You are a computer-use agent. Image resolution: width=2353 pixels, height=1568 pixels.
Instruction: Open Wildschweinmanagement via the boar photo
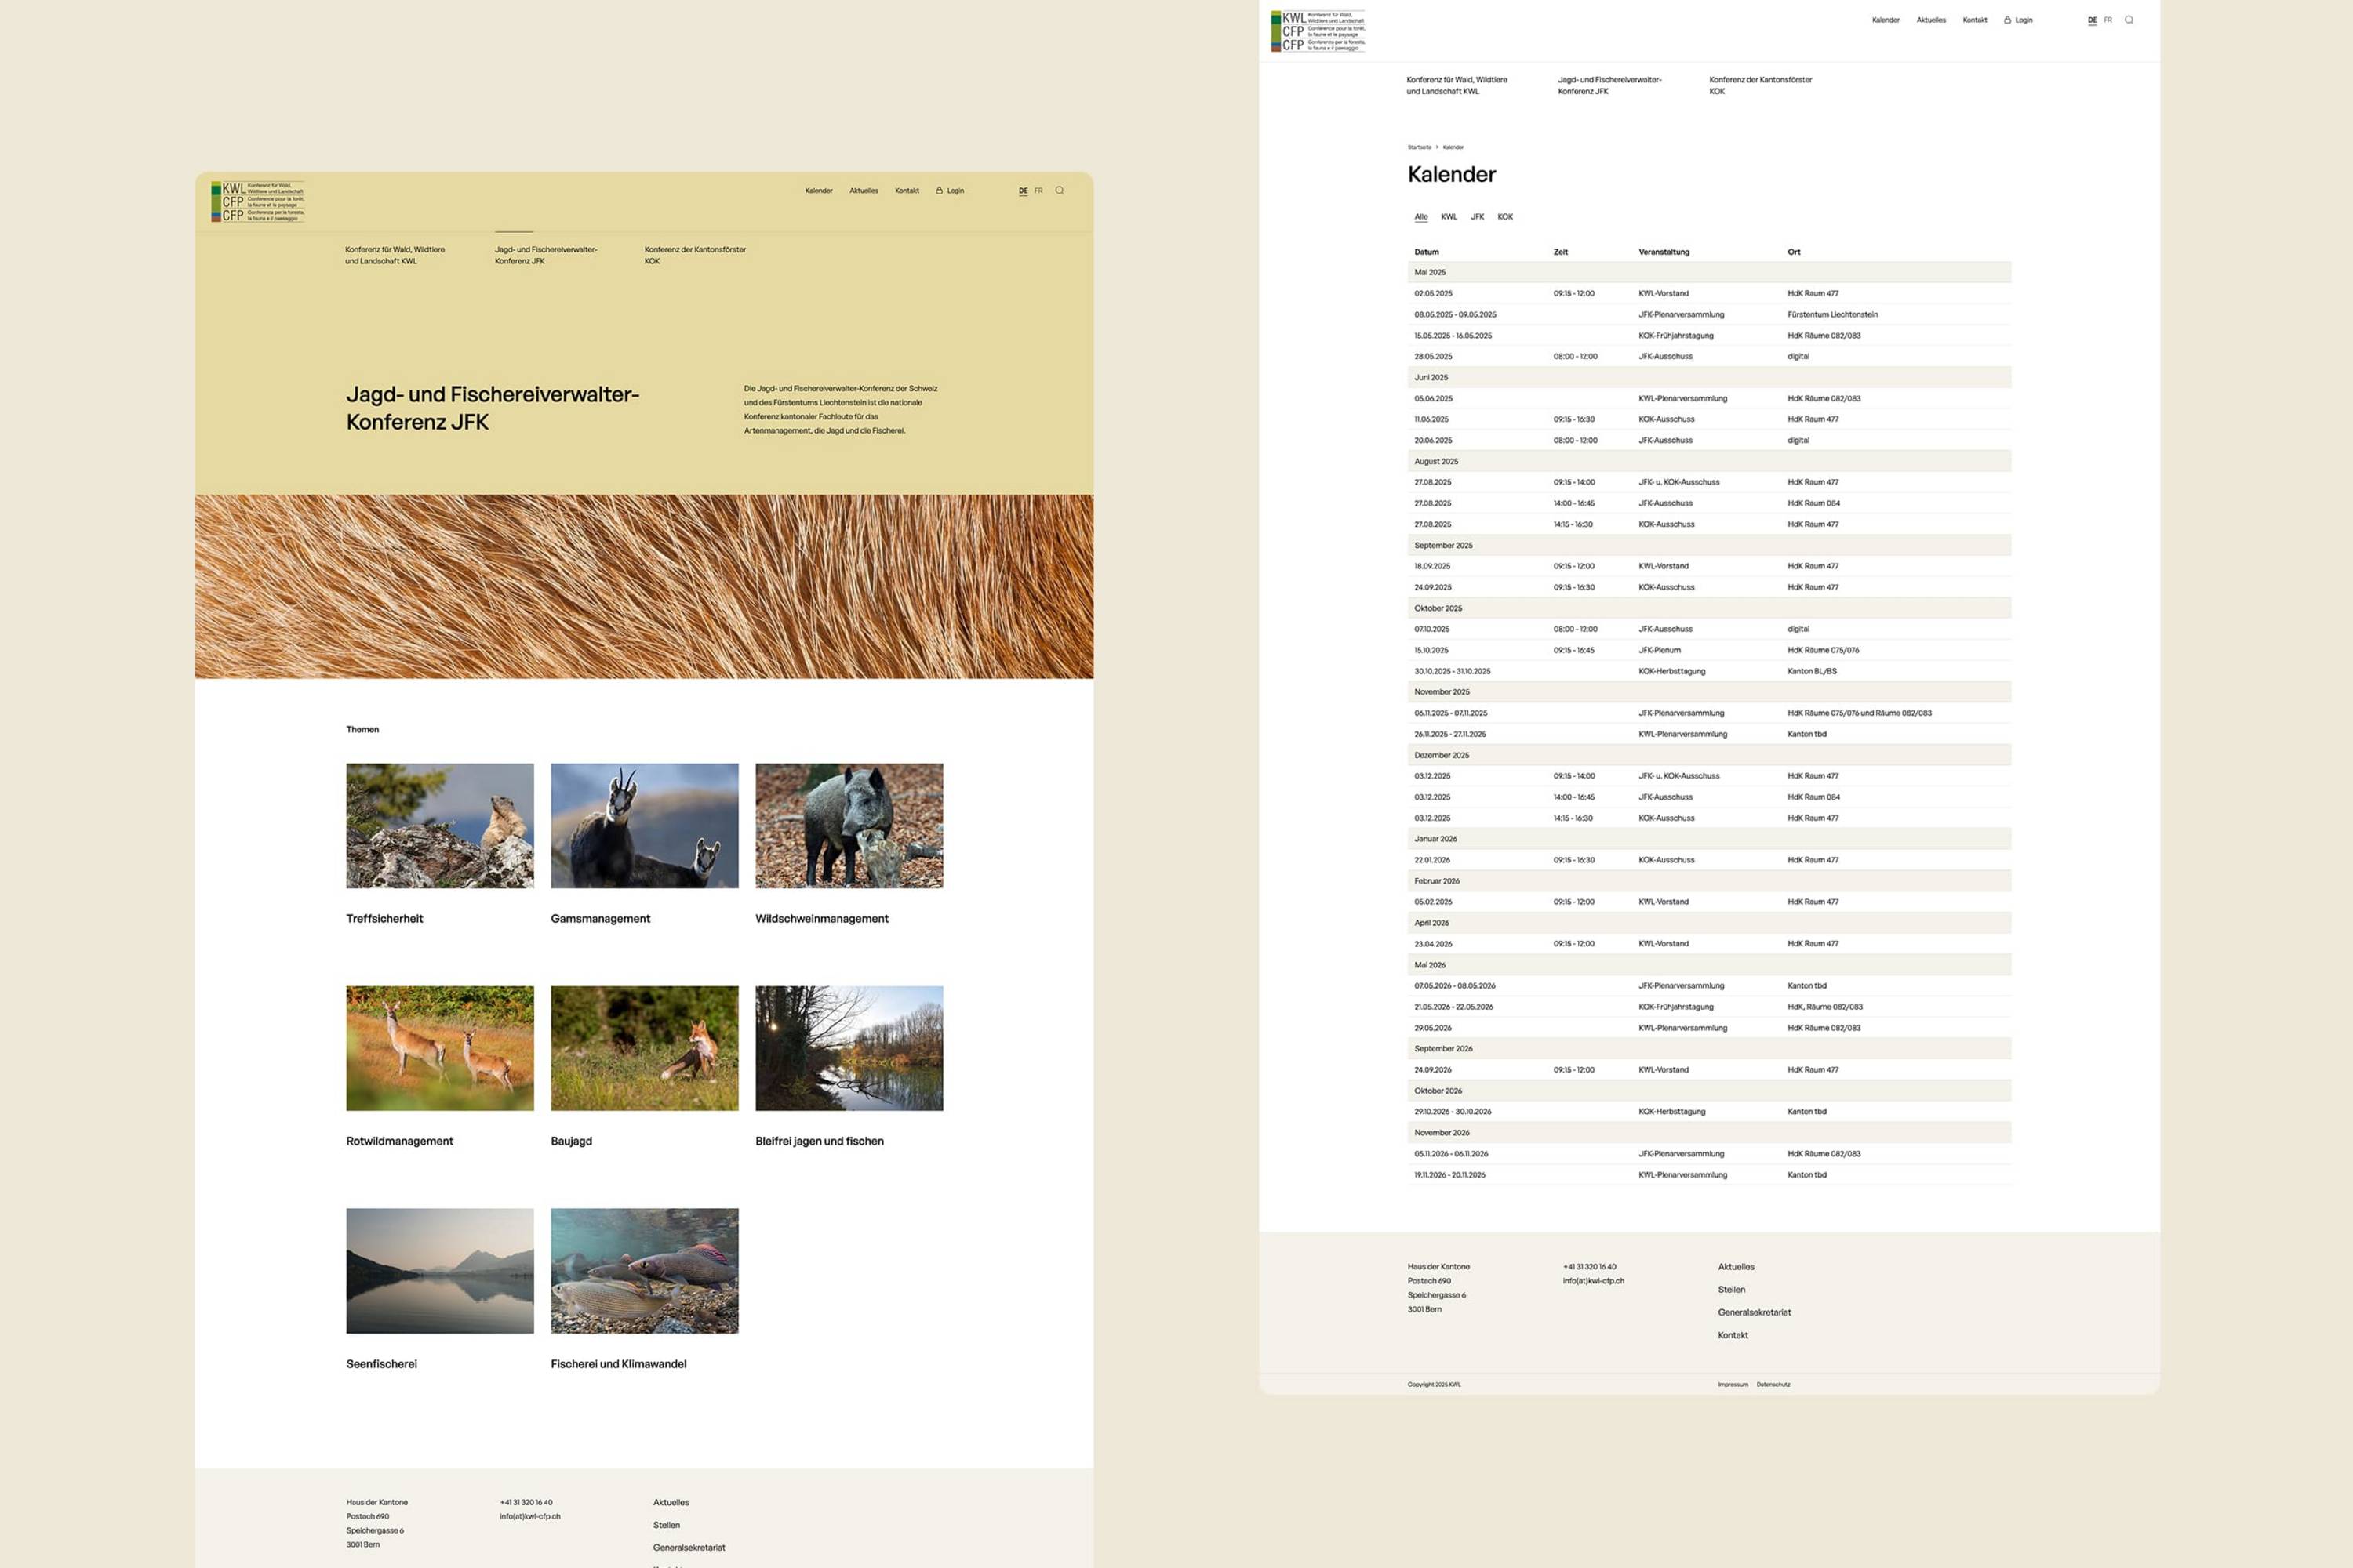(849, 825)
